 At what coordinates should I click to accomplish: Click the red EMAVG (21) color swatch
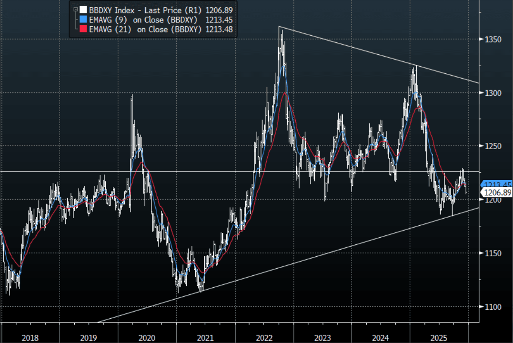pos(83,29)
